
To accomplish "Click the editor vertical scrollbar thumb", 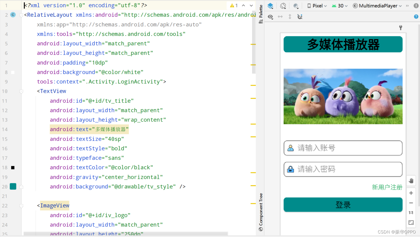I will 254,42.
